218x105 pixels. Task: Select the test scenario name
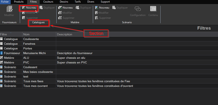(39, 77)
